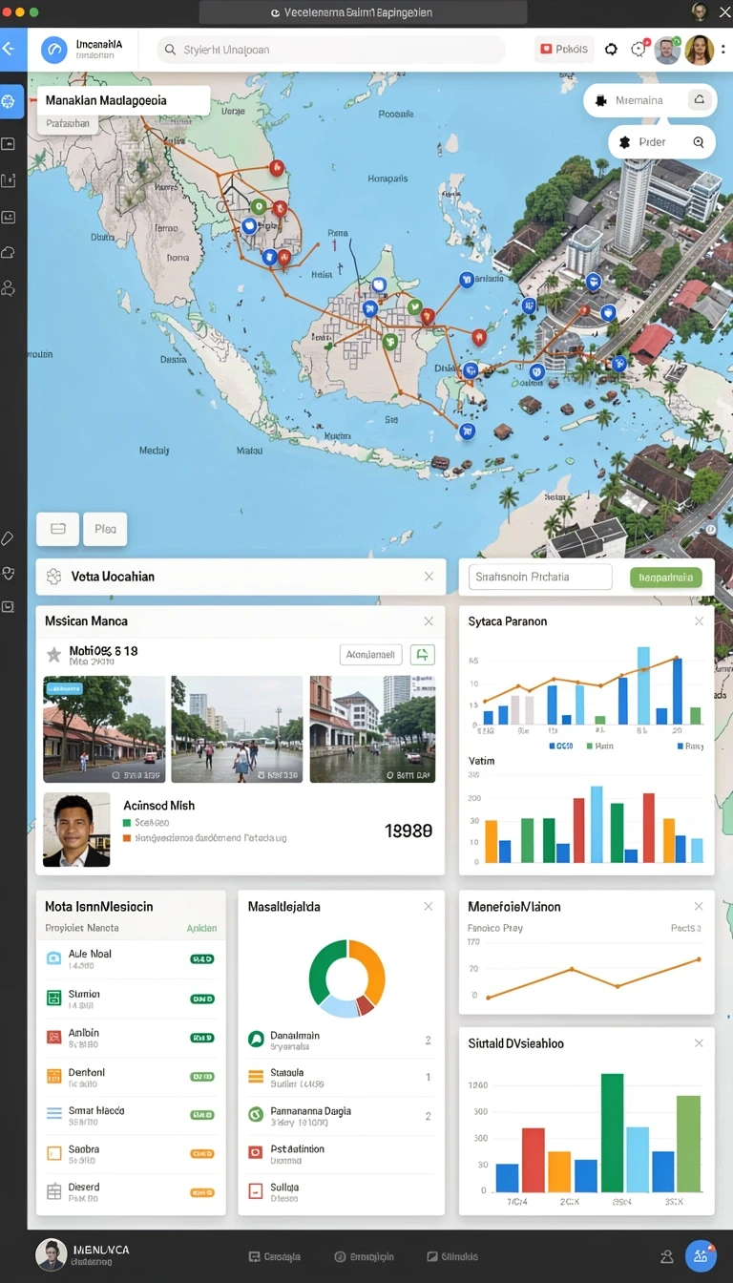
Task: Open the flooded building photo thumbnail
Action: [372, 729]
